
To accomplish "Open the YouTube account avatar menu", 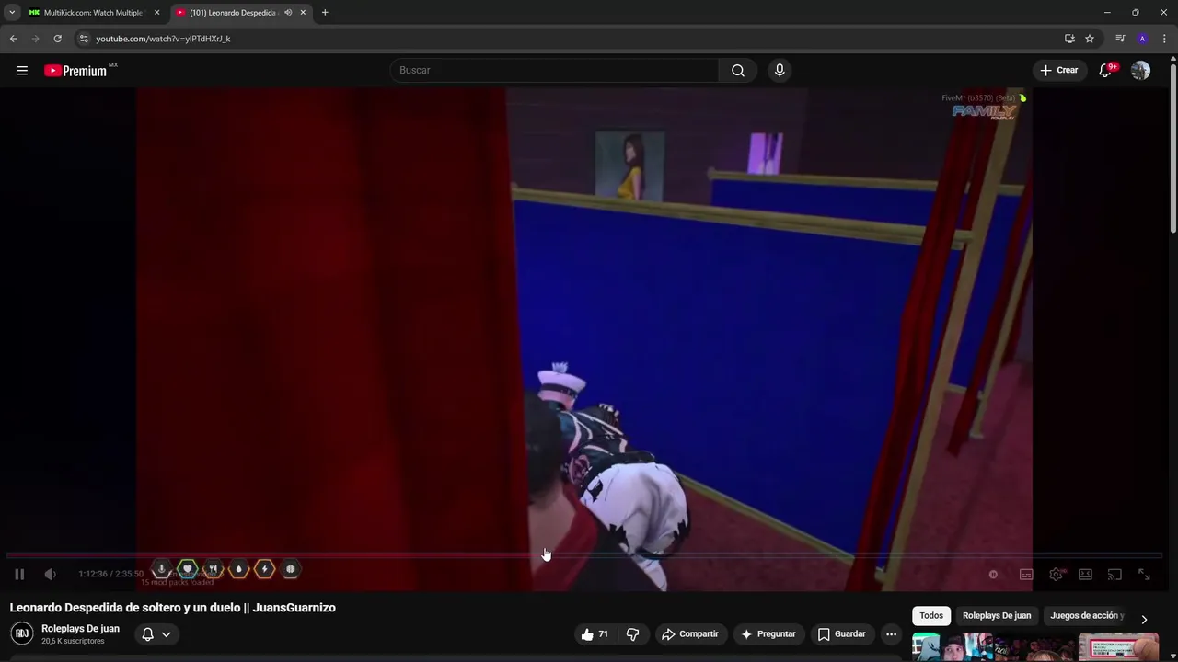I will pos(1140,71).
